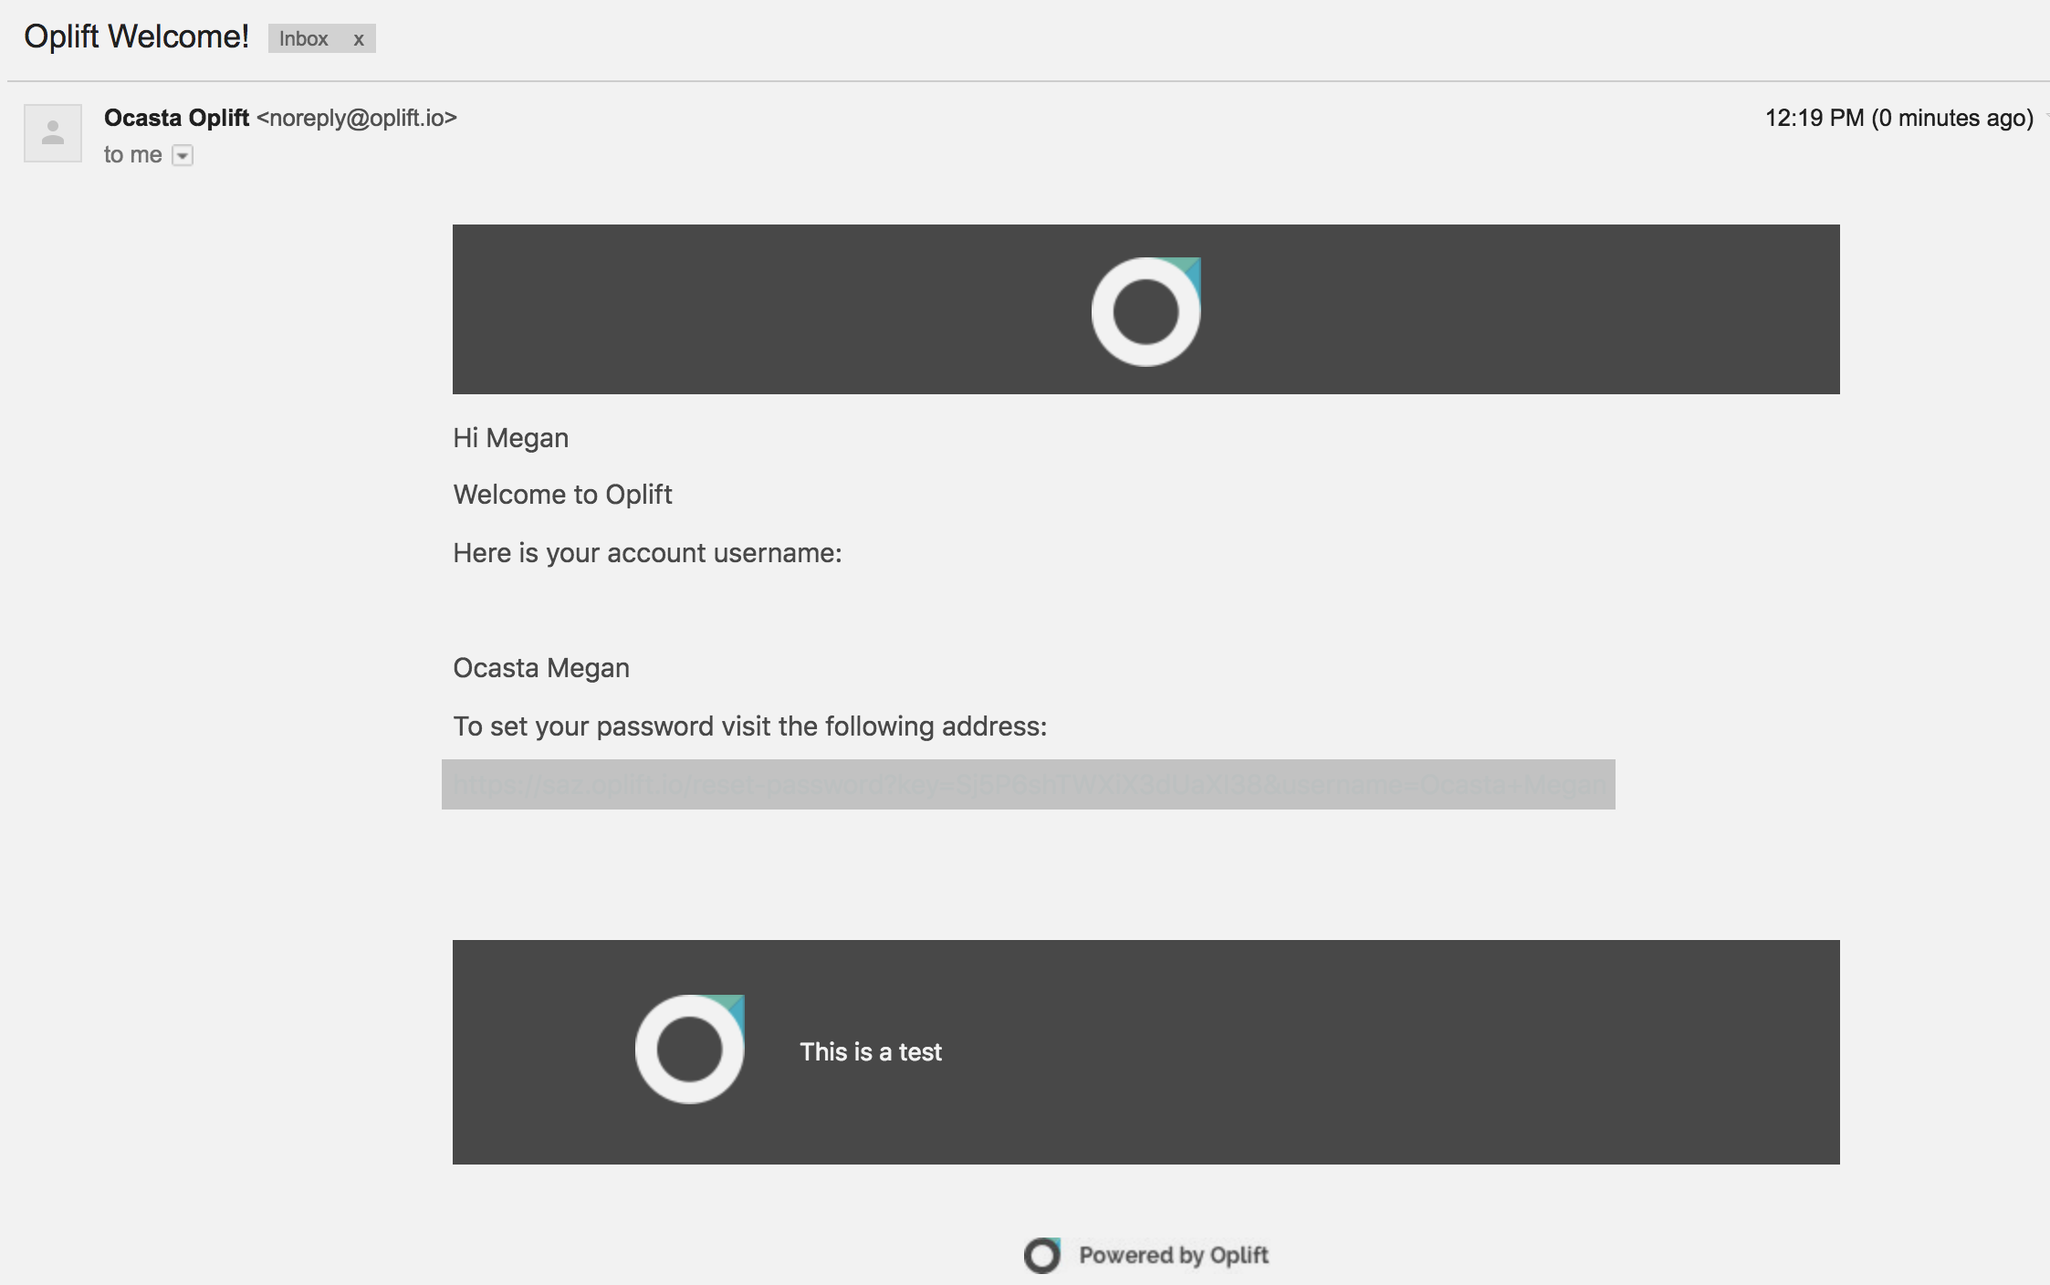Click the 'Oplift Welcome!' subject line
Viewport: 2050px width, 1285px height.
point(136,37)
